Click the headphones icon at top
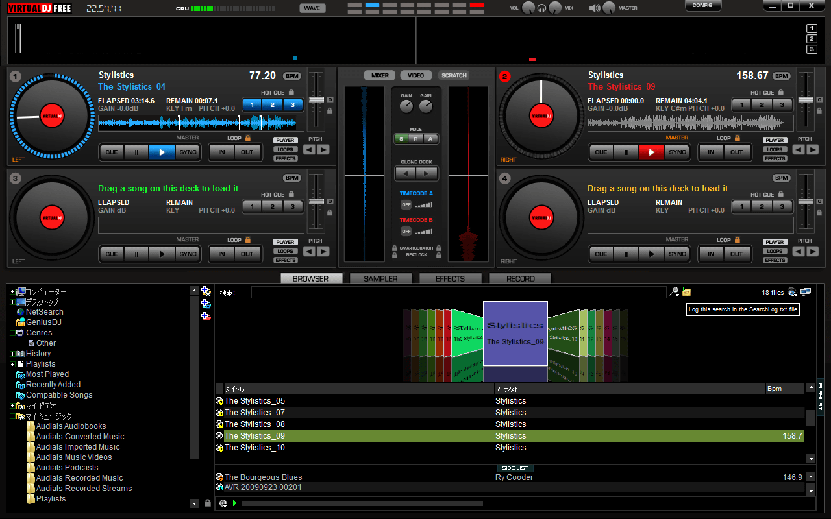The height and width of the screenshot is (519, 831). click(x=542, y=8)
